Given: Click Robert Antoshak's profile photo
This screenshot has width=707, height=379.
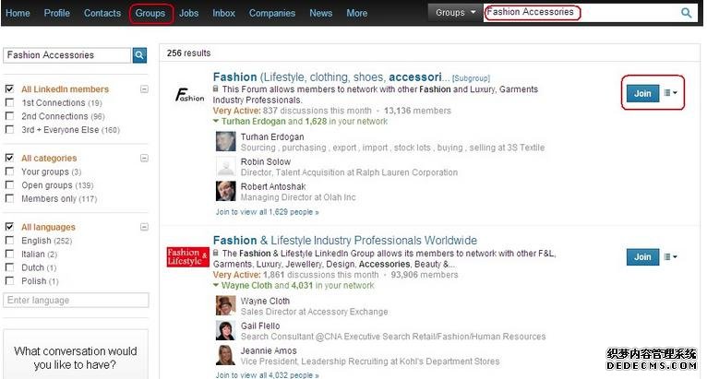Looking at the screenshot, I should (225, 191).
